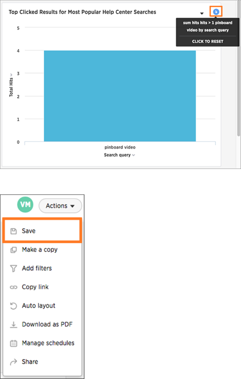
Task: Click the Save floppy disk icon
Action: (13, 231)
